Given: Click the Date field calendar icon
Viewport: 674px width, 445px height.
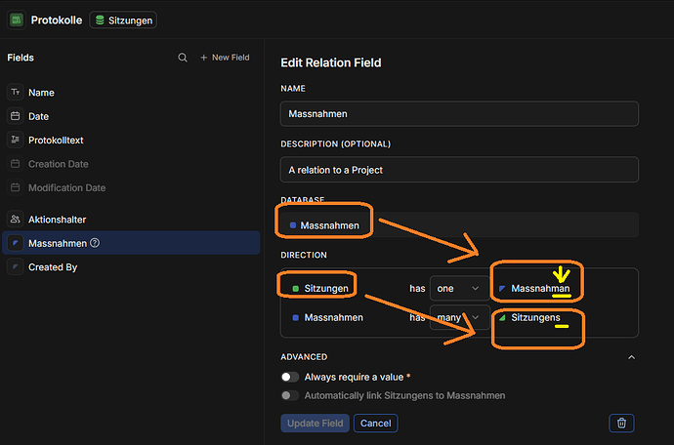Looking at the screenshot, I should (16, 116).
